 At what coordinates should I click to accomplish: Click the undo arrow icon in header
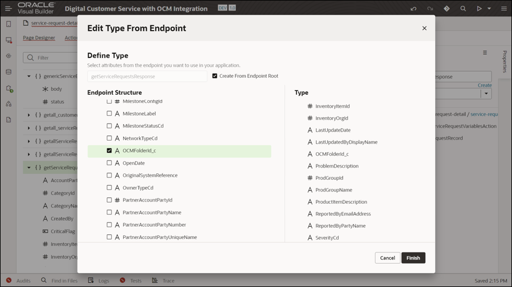tap(413, 9)
